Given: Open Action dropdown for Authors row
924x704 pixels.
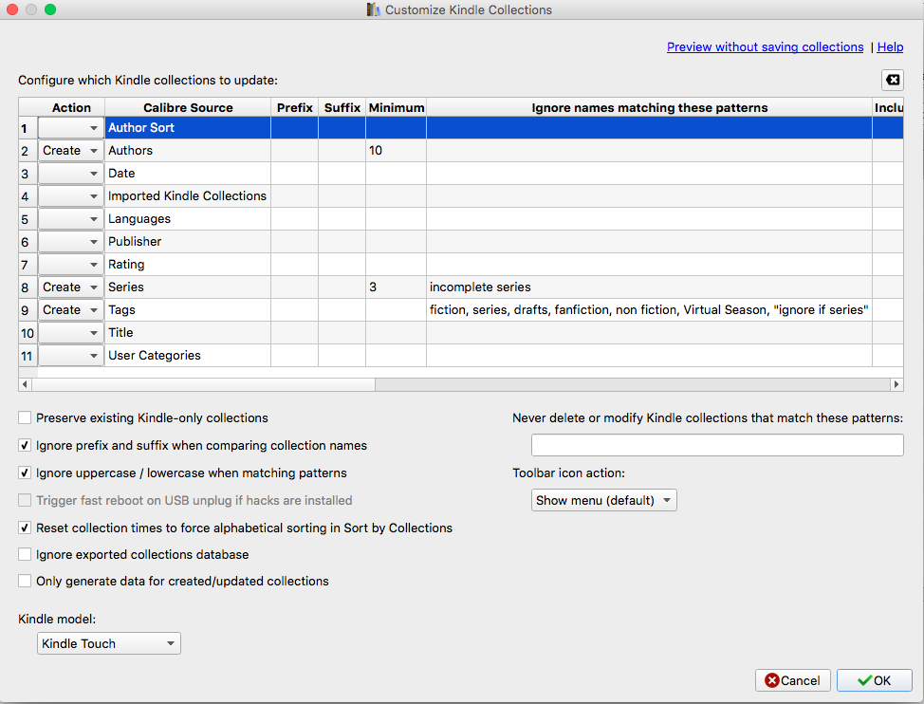Looking at the screenshot, I should point(71,151).
